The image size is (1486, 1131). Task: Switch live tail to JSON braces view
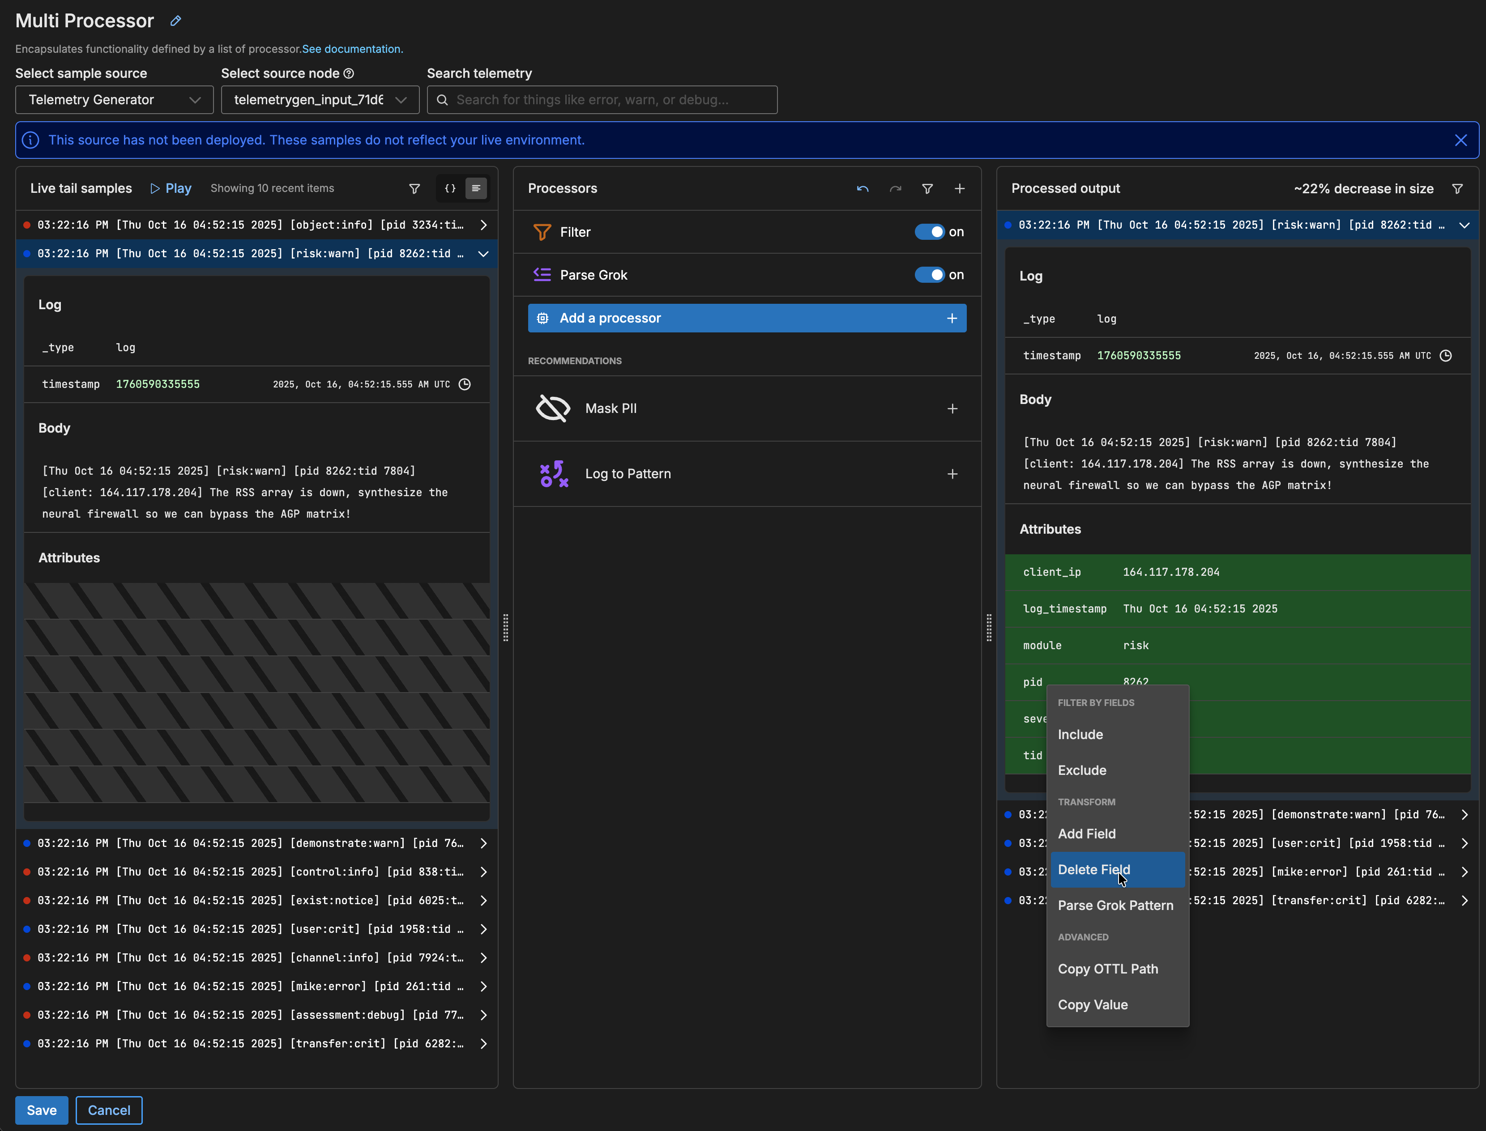click(450, 188)
